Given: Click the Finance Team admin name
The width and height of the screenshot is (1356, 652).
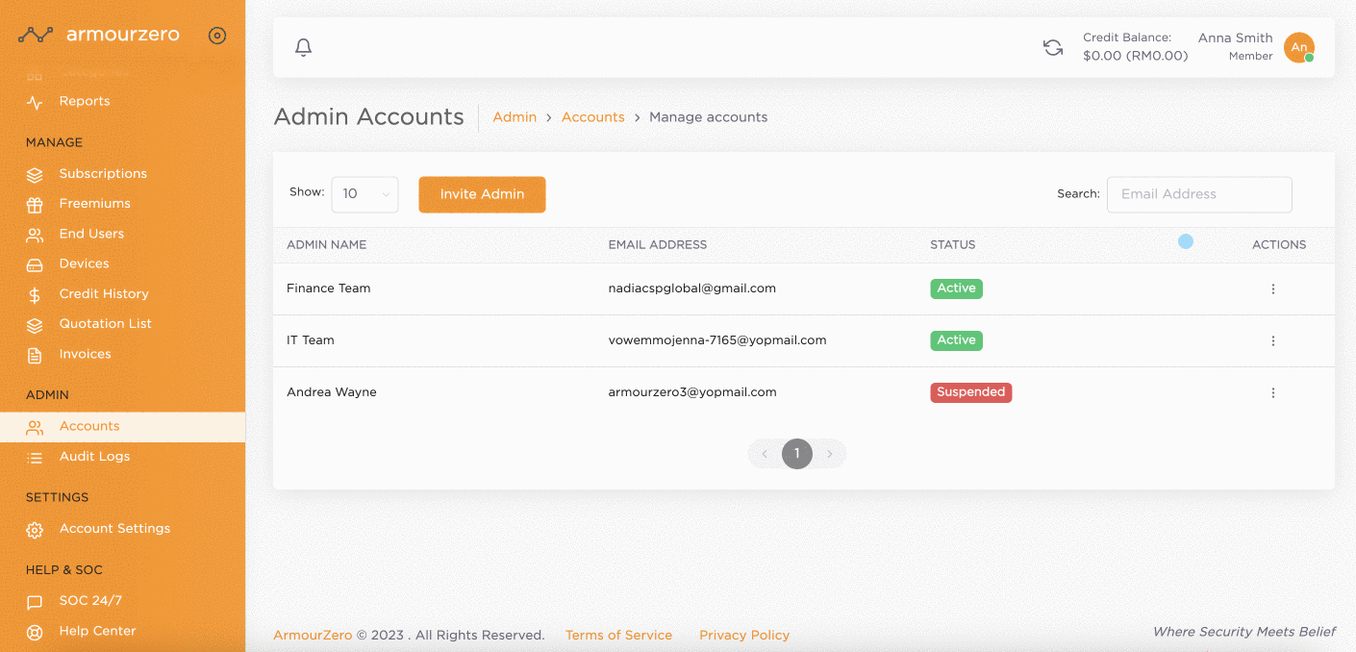Looking at the screenshot, I should pyautogui.click(x=328, y=288).
